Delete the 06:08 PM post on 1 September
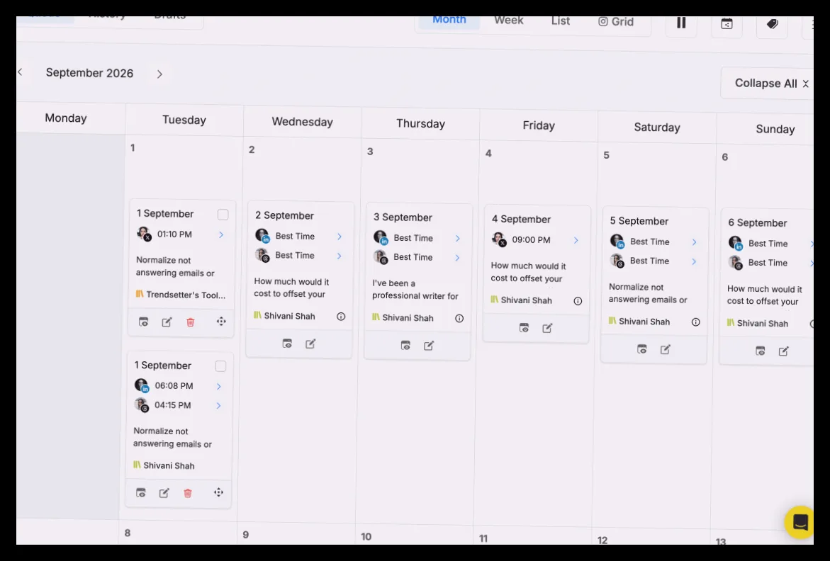 [x=188, y=493]
